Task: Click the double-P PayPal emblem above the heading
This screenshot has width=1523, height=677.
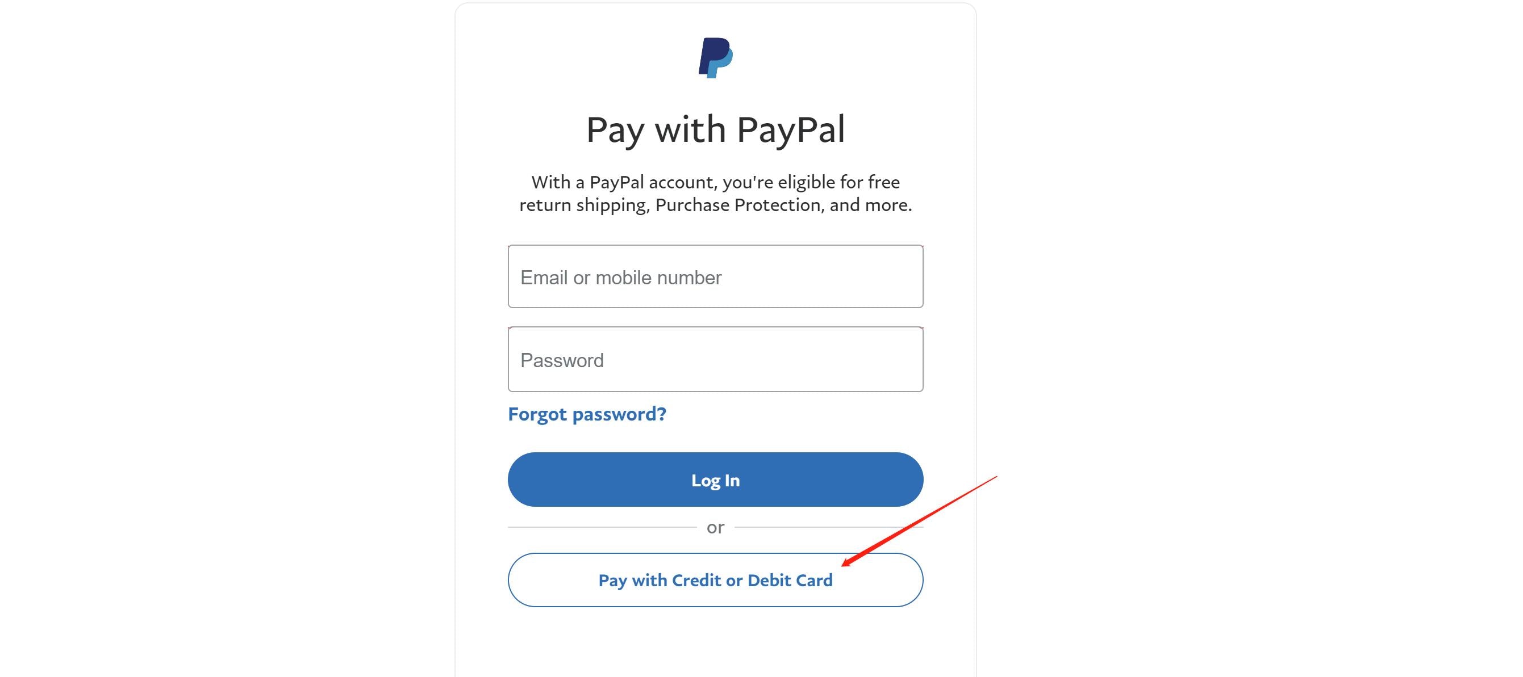Action: pyautogui.click(x=715, y=57)
